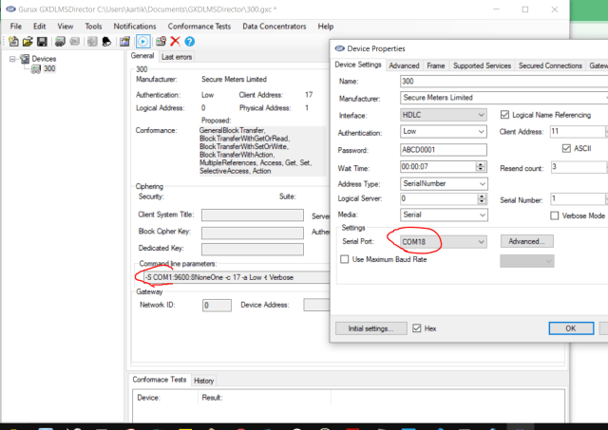
Task: Open the Data Concentrators menu
Action: click(x=275, y=27)
